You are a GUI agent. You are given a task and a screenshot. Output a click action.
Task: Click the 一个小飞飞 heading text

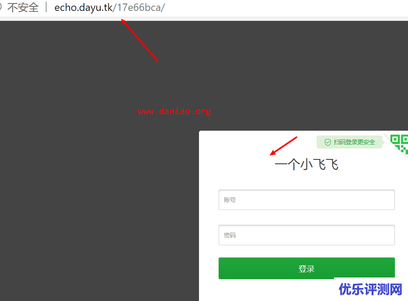tap(307, 165)
